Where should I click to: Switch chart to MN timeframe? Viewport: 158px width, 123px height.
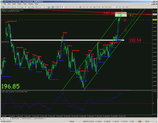(x=127, y=7)
